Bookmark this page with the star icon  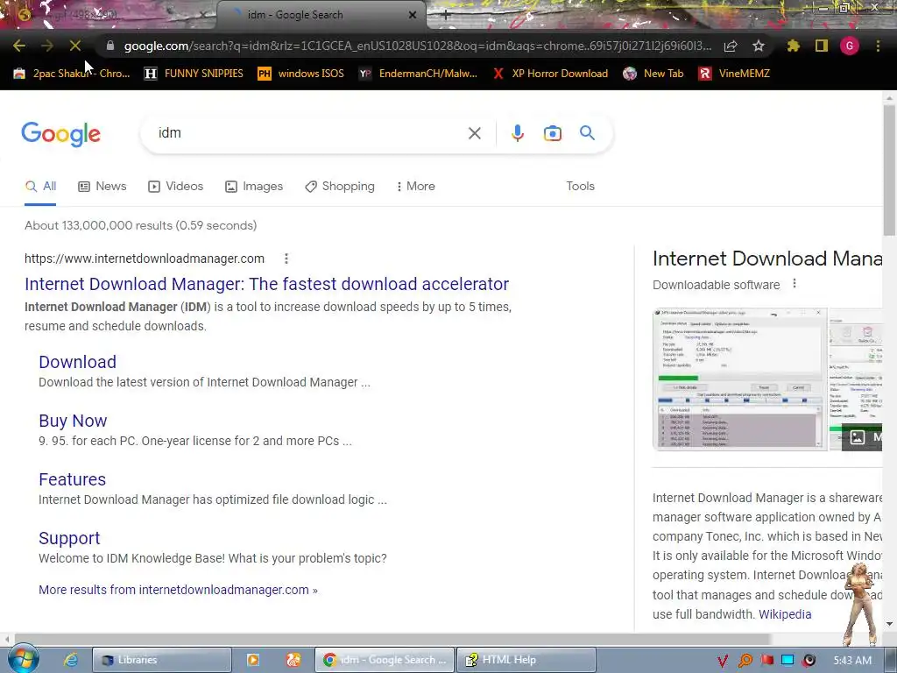[759, 46]
